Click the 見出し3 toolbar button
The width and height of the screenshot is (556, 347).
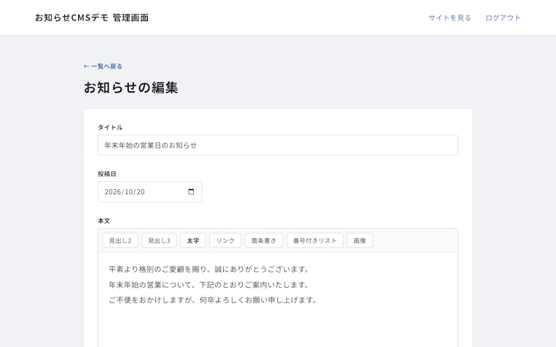point(159,240)
